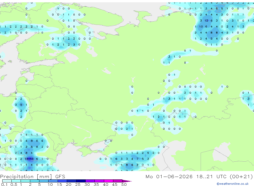Screen dimensions: 254x186
Task: Click the legend label '0.1'
Action: 4,184
